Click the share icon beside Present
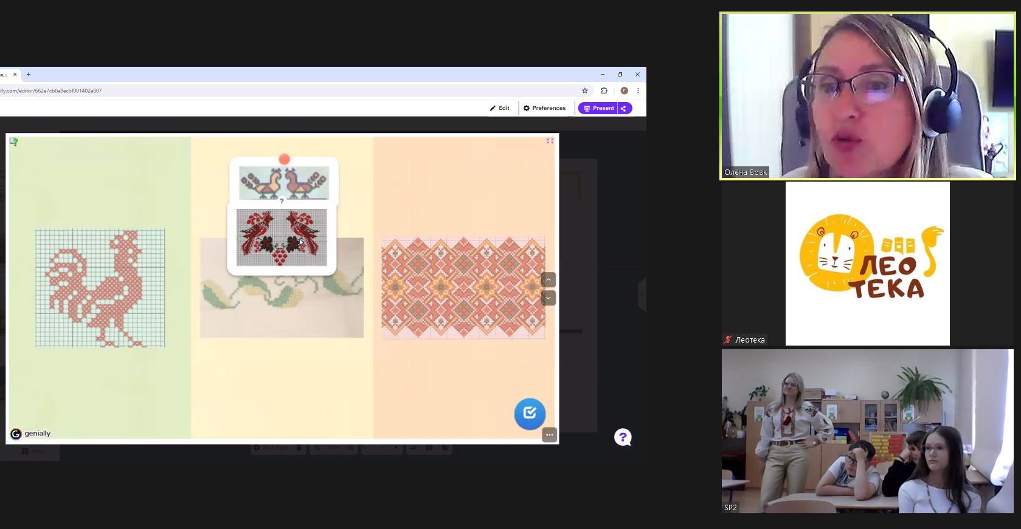The image size is (1021, 529). [x=624, y=108]
